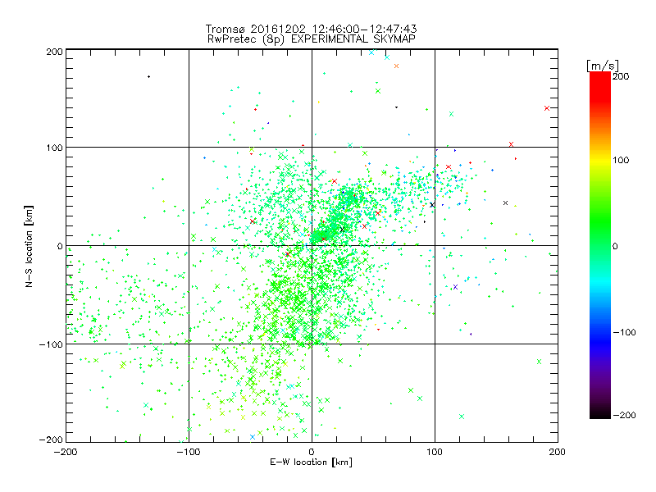Click the y-axis tick label '200'
656x492 pixels.
[54, 52]
